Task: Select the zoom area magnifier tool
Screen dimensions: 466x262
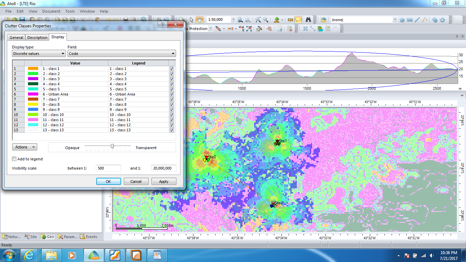Action: coord(265,20)
